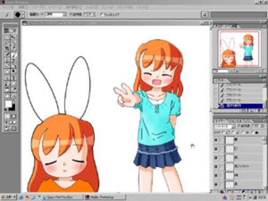Open the Edit menu
The image size is (268, 201).
pos(23,8)
